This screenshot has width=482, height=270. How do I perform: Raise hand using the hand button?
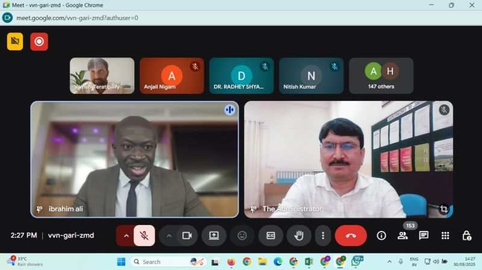(299, 236)
